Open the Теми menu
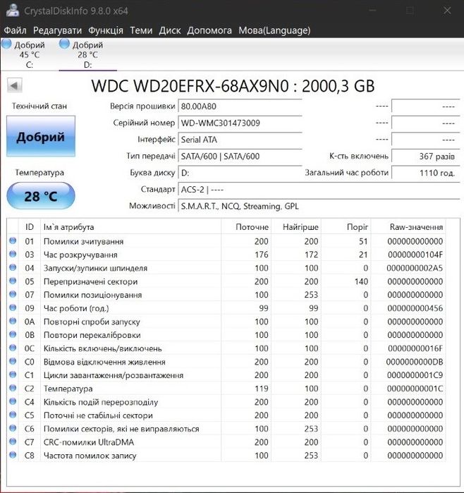The height and width of the screenshot is (493, 464). click(141, 30)
